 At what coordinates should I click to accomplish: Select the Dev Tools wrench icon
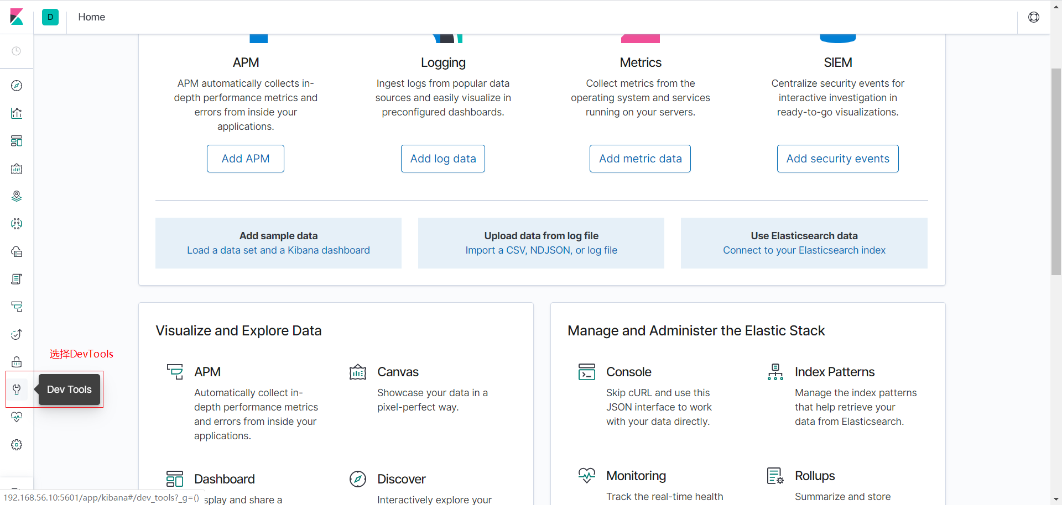17,390
